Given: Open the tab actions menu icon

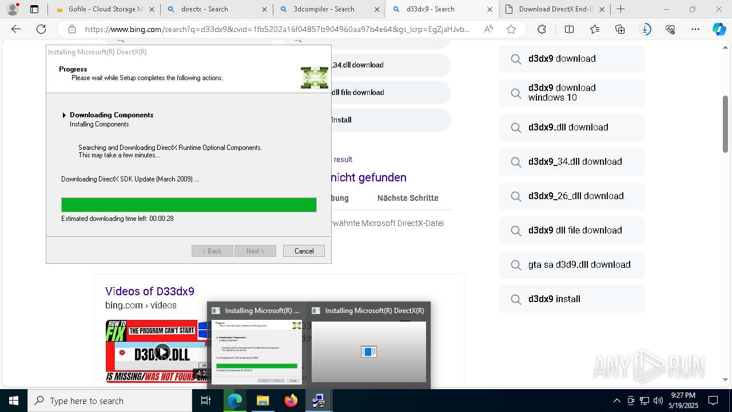Looking at the screenshot, I should (34, 9).
